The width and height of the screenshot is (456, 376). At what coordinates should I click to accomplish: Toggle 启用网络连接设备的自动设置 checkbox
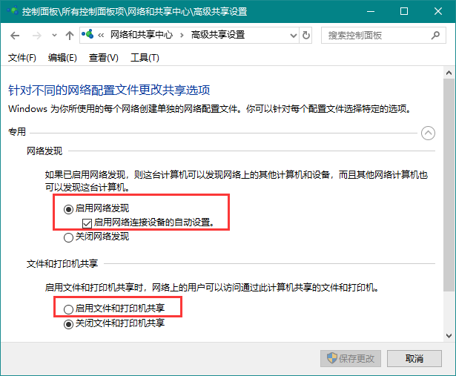87,223
